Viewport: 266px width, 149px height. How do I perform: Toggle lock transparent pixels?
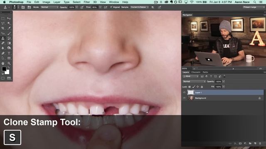tap(190, 87)
